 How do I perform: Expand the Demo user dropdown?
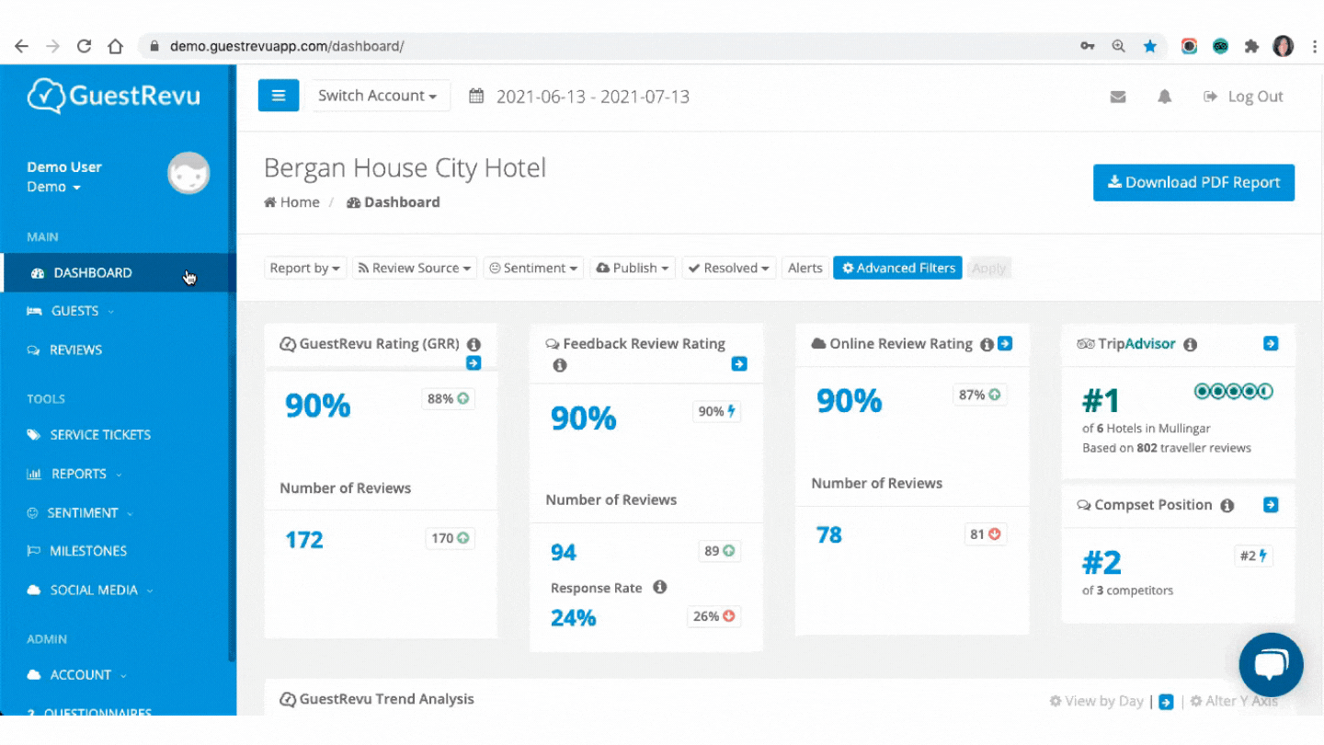tap(53, 187)
